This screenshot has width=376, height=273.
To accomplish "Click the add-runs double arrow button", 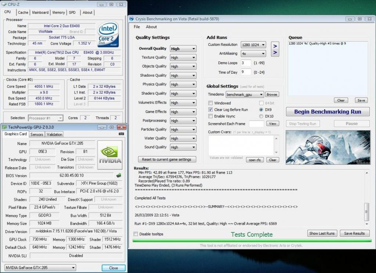I will tap(275, 49).
